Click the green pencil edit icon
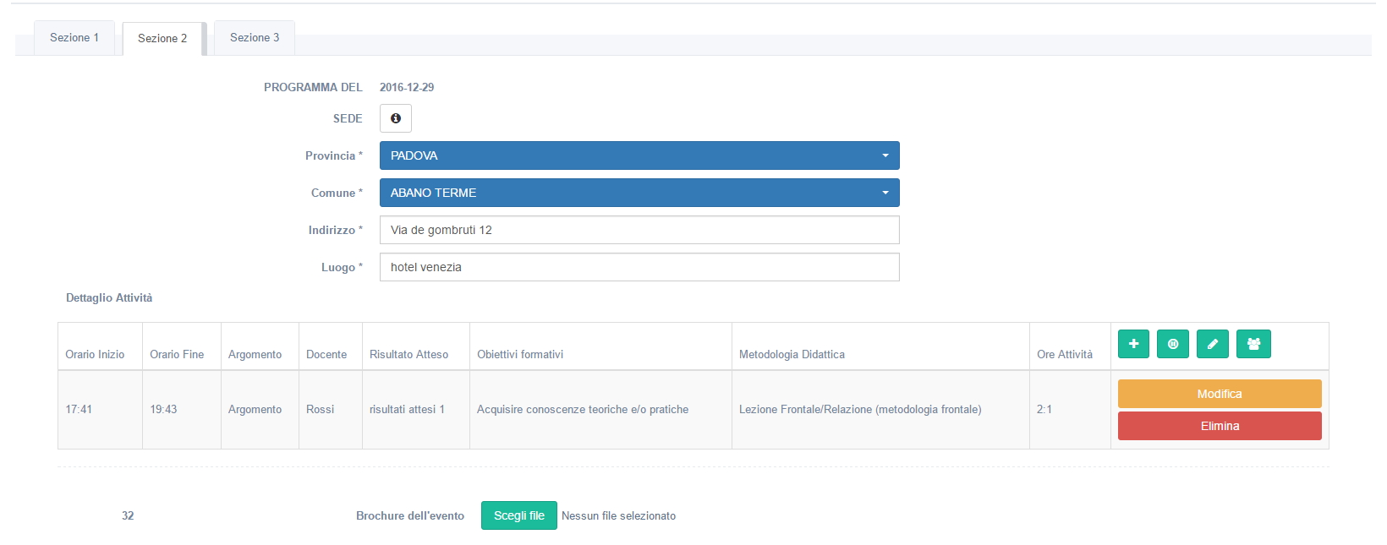 pyautogui.click(x=1212, y=344)
